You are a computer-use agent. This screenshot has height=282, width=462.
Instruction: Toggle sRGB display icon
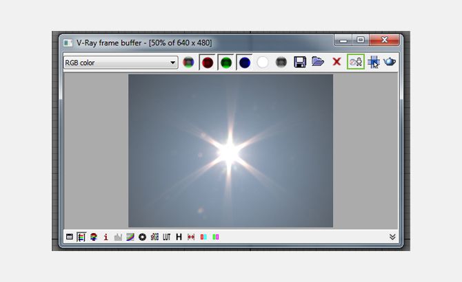pos(154,237)
